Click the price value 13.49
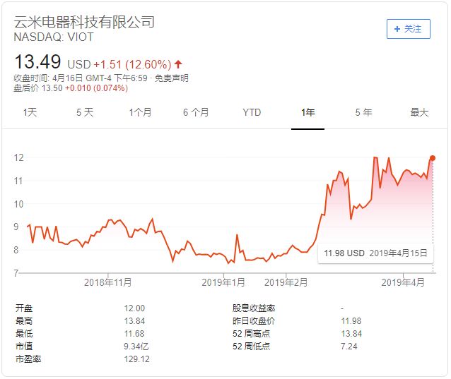The image size is (451, 379). [x=37, y=61]
